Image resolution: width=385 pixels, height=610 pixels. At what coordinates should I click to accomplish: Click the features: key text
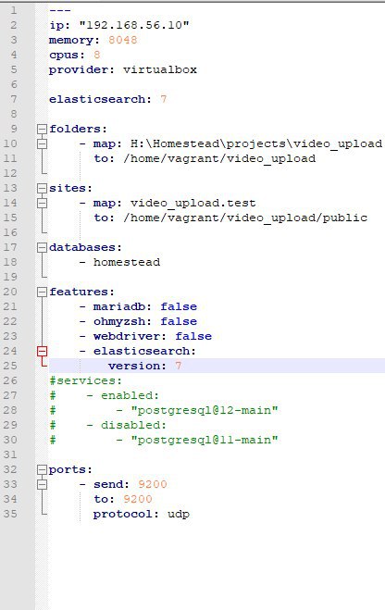coord(81,292)
